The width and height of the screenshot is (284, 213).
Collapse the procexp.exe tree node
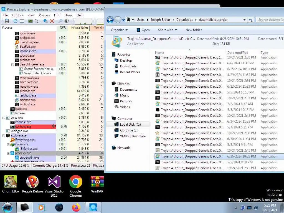click(x=8, y=153)
